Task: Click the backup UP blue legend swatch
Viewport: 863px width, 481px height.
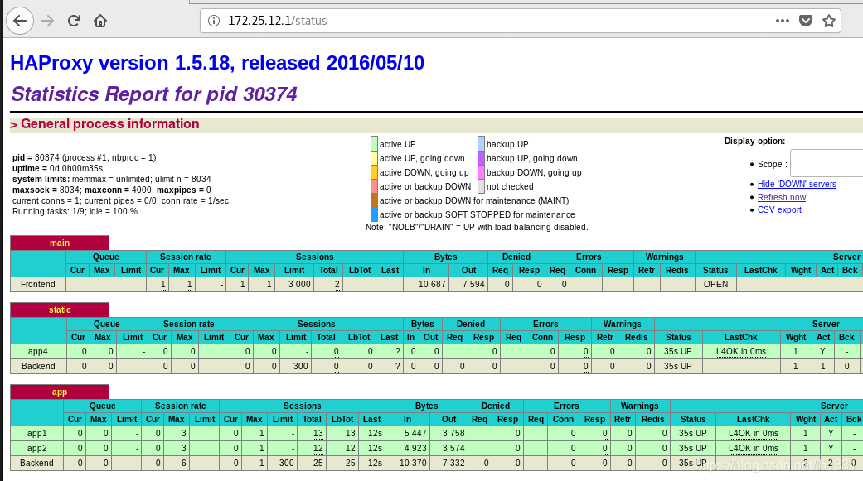Action: click(481, 143)
